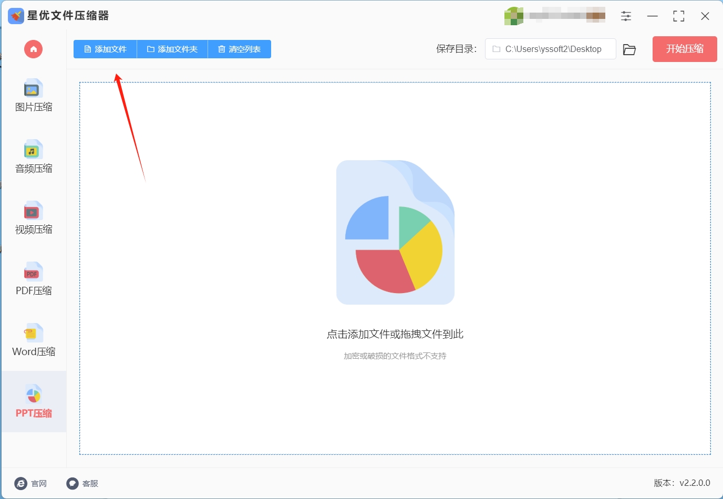Click the PPT pie chart drop area illustration
723x499 pixels.
(395, 232)
